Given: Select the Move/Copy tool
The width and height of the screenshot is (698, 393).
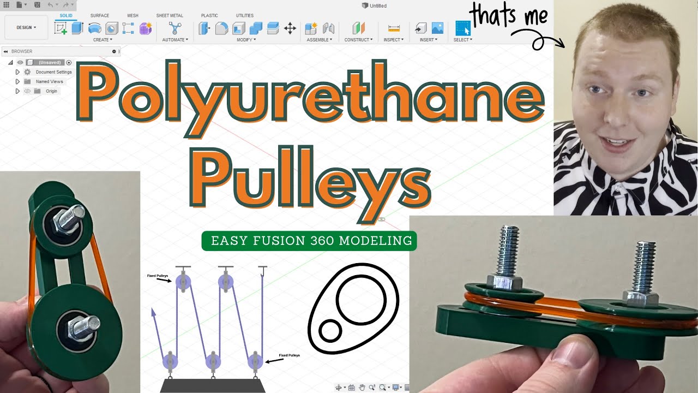Looking at the screenshot, I should [290, 28].
